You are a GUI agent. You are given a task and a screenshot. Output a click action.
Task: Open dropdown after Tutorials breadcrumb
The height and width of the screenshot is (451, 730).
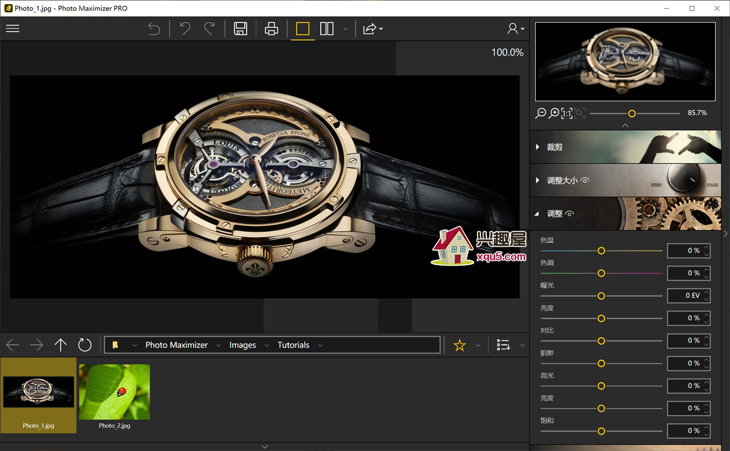320,346
